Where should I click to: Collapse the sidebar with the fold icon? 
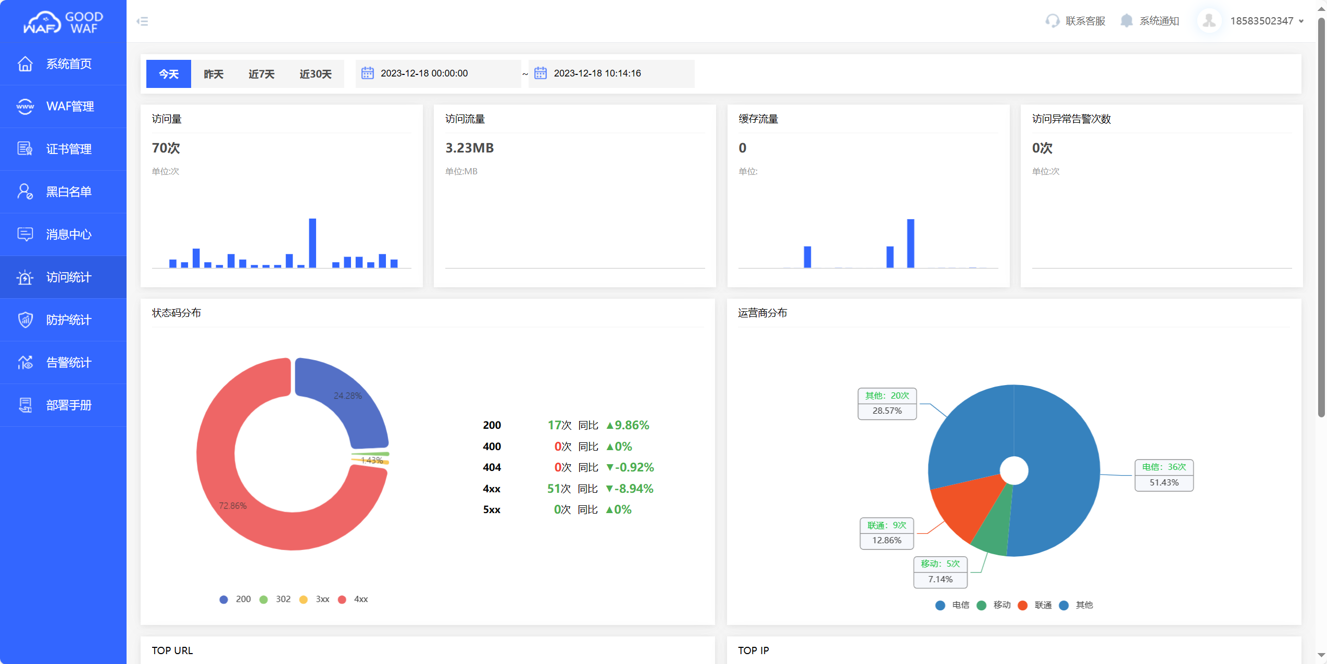click(142, 21)
